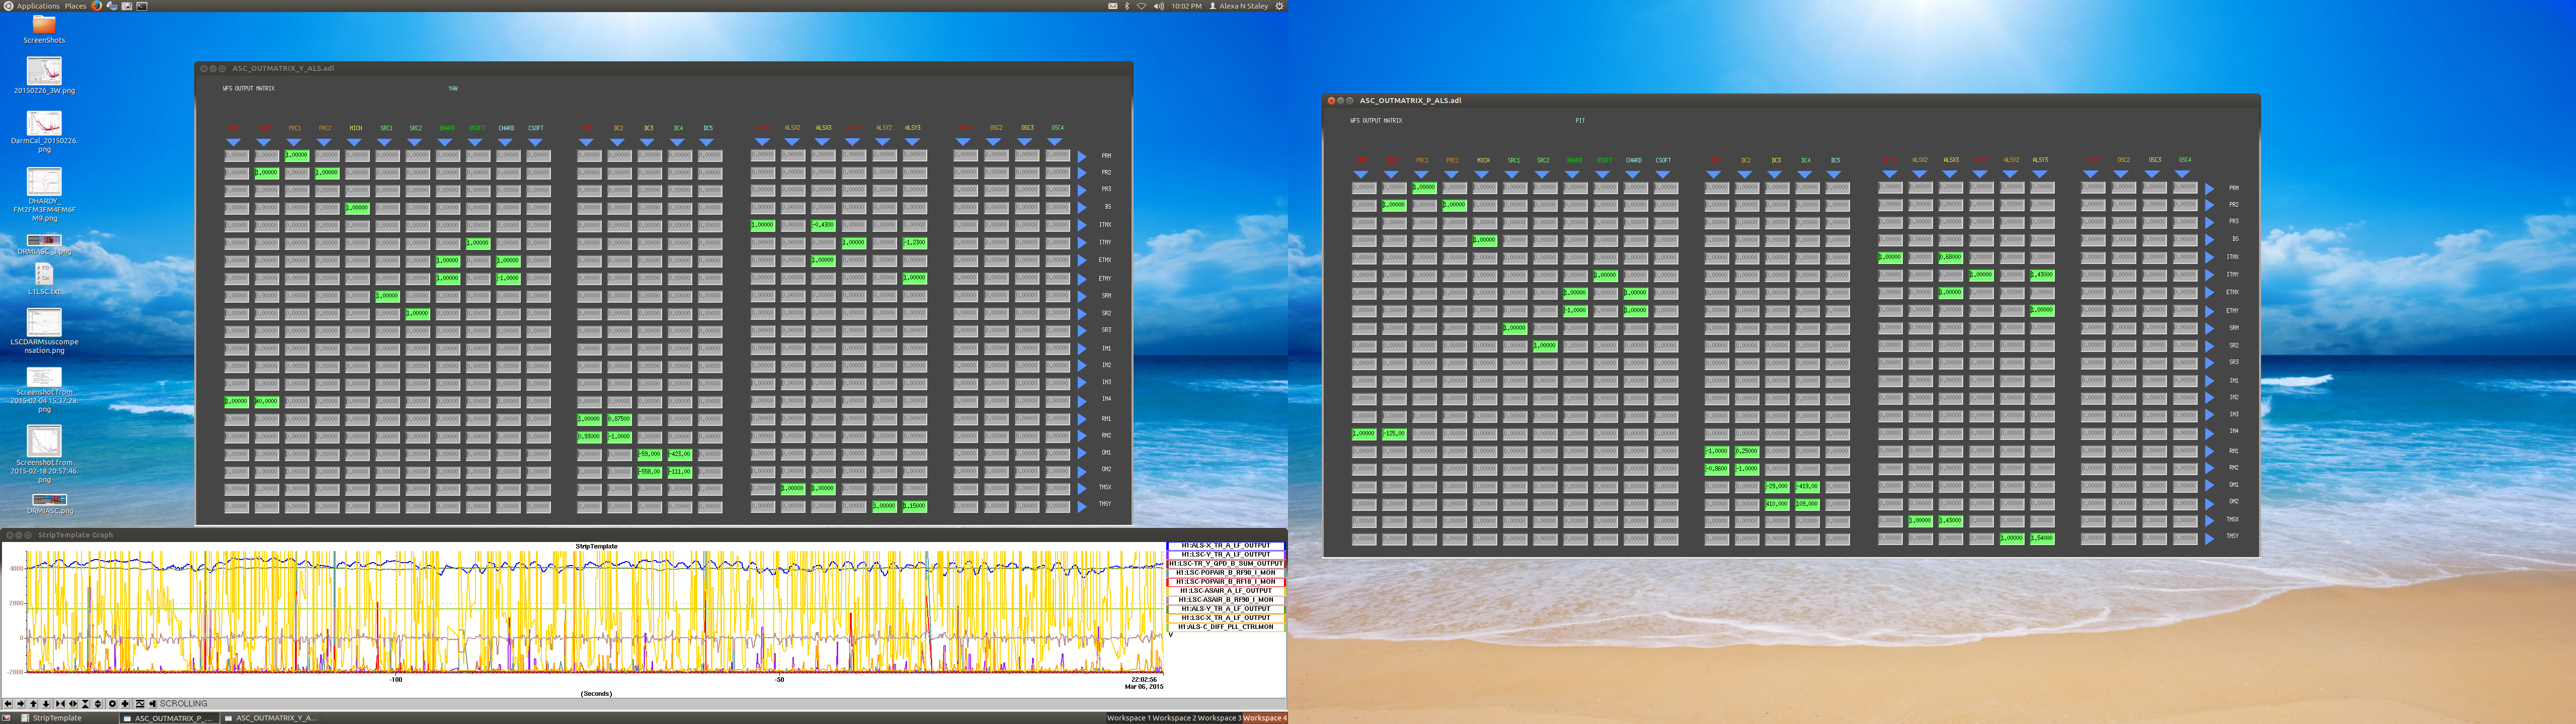Click the PR2 row arrow in P_ALS window
This screenshot has width=2576, height=724.
click(2209, 205)
